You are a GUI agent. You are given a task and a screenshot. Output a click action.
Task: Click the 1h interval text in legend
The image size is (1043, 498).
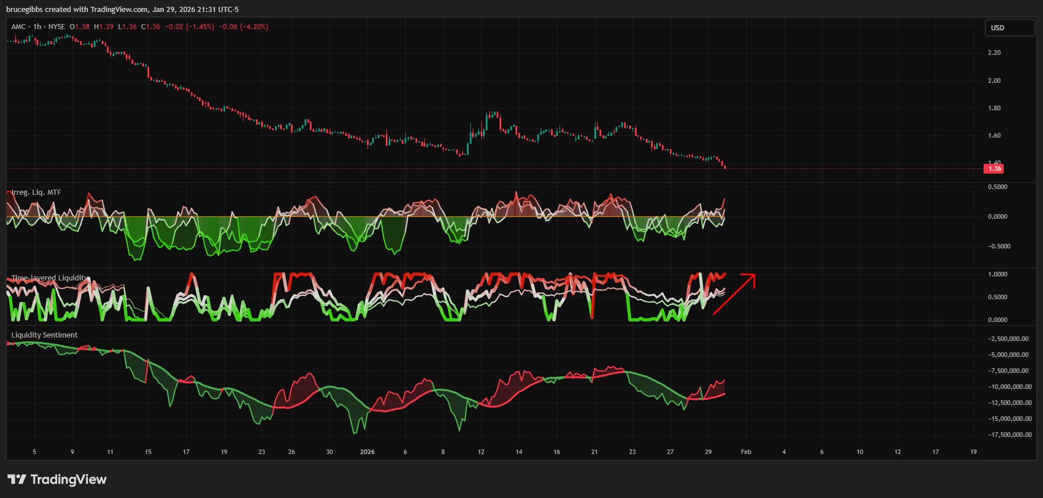click(x=37, y=27)
